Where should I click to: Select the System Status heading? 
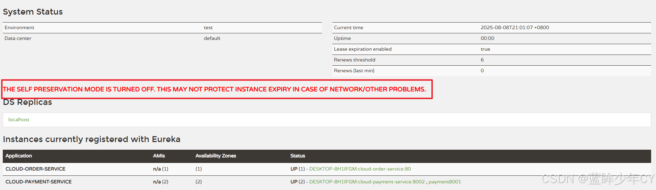[x=33, y=12]
